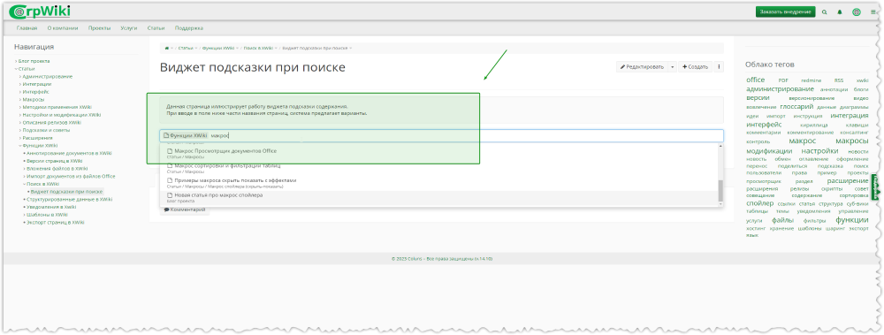Screen dimensions: 884x335
Task: Collapse the Статьи node in navigation tree
Action: pyautogui.click(x=16, y=69)
